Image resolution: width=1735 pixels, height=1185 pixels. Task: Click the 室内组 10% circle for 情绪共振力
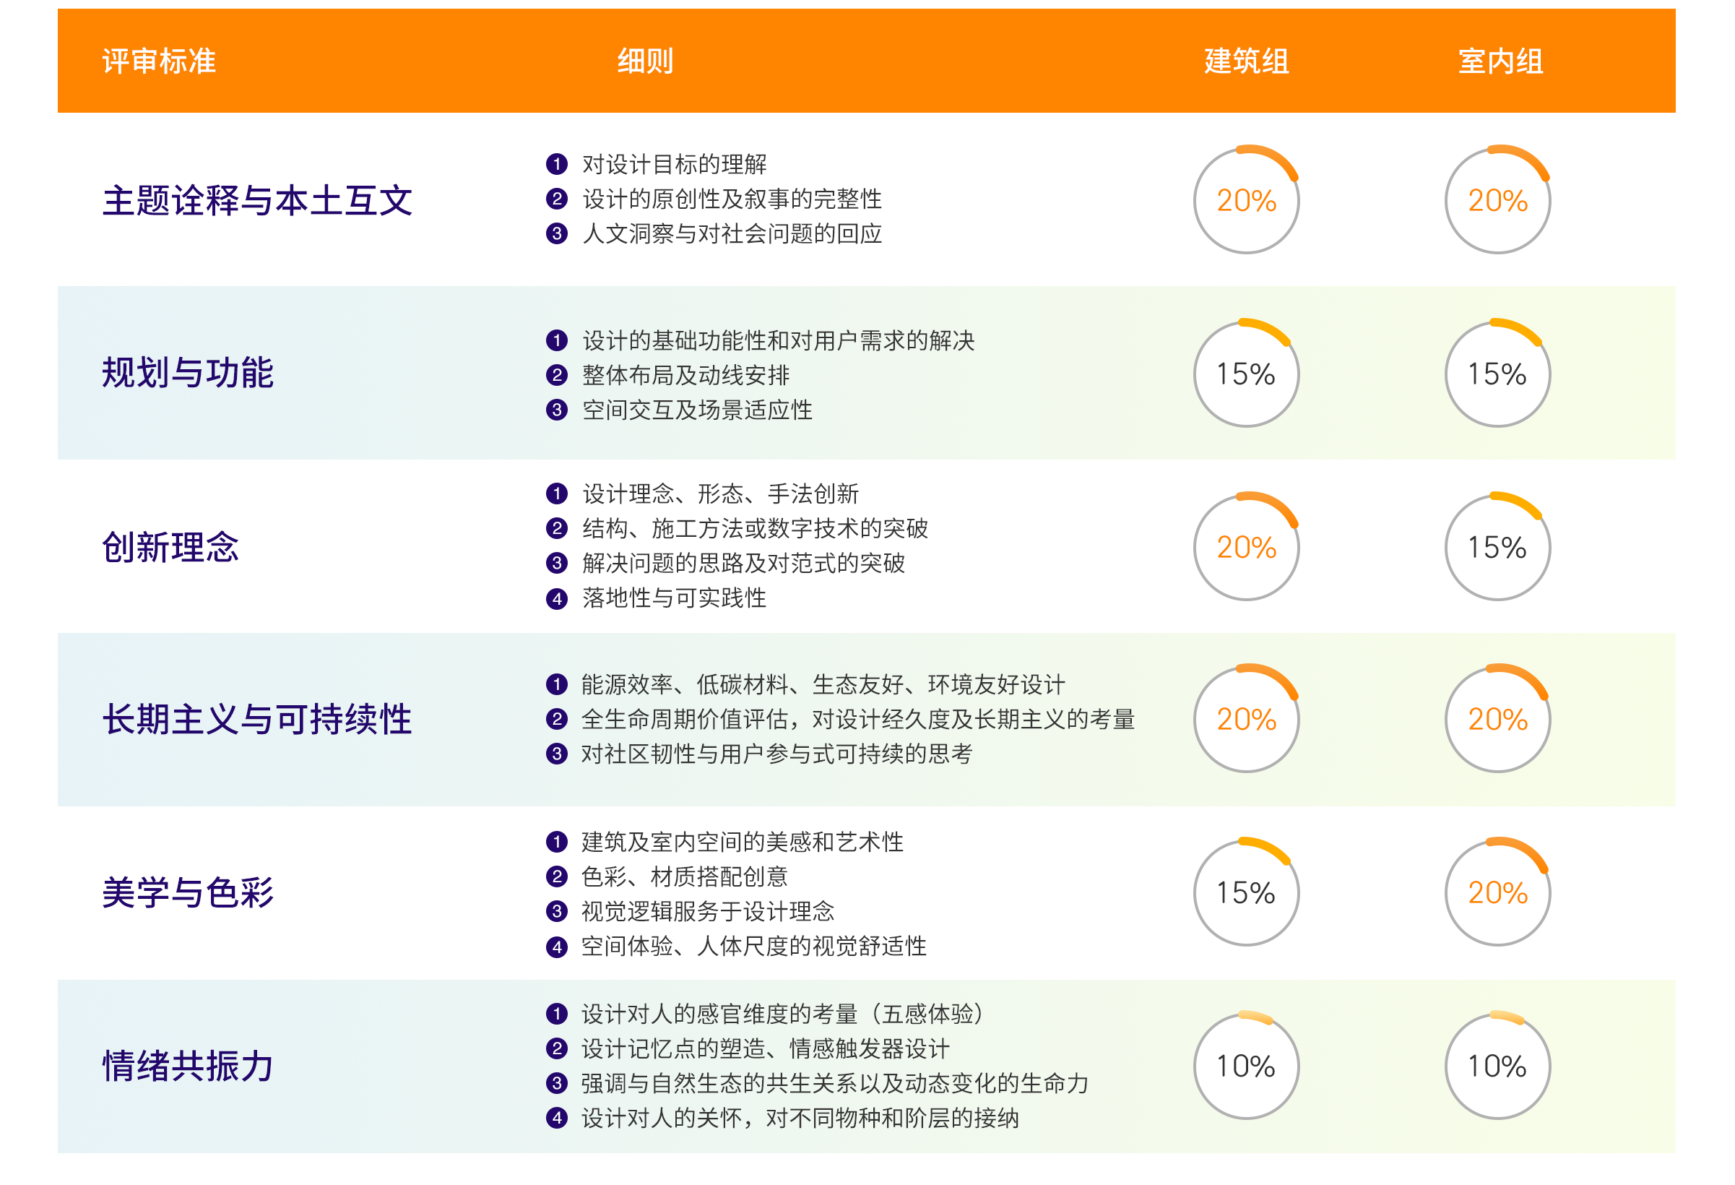pyautogui.click(x=1497, y=1066)
